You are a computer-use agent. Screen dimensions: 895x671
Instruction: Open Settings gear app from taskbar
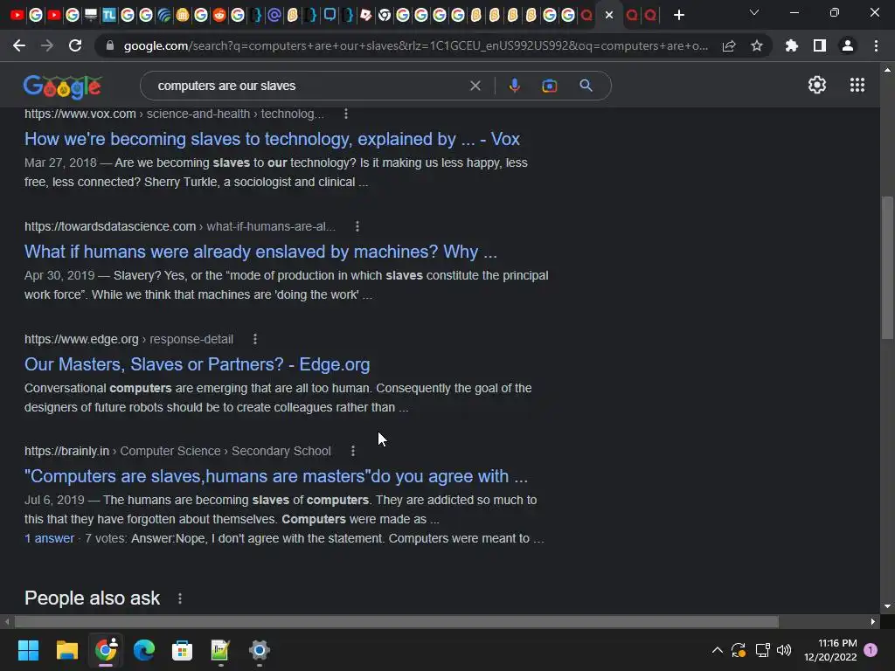[259, 650]
